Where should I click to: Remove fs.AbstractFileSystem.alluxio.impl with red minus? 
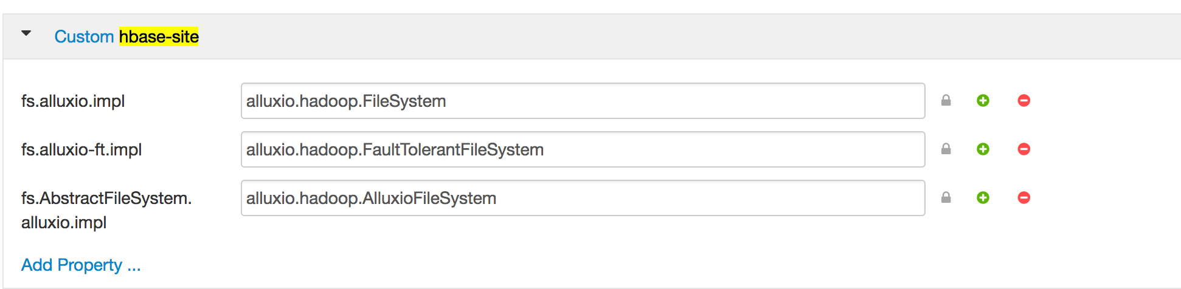[x=1024, y=198]
